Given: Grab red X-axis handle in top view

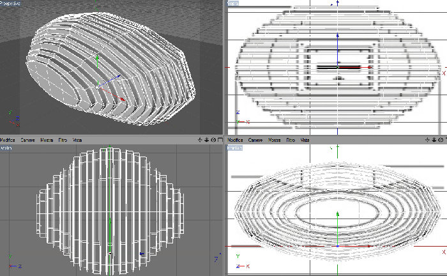Looking at the screenshot, I should pyautogui.click(x=370, y=67).
